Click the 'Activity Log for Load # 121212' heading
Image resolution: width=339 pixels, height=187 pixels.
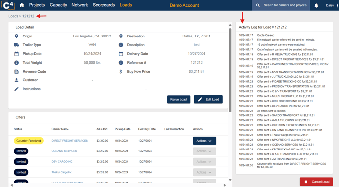pyautogui.click(x=263, y=27)
